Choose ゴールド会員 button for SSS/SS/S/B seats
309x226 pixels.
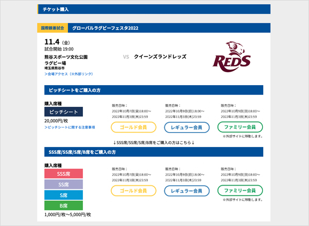(x=133, y=191)
